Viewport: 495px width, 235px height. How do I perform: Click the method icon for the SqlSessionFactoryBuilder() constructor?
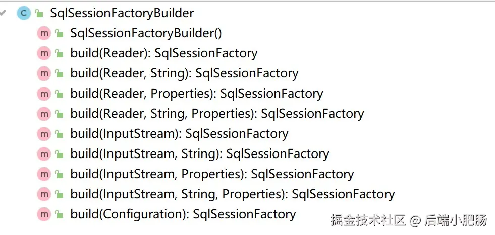(44, 33)
